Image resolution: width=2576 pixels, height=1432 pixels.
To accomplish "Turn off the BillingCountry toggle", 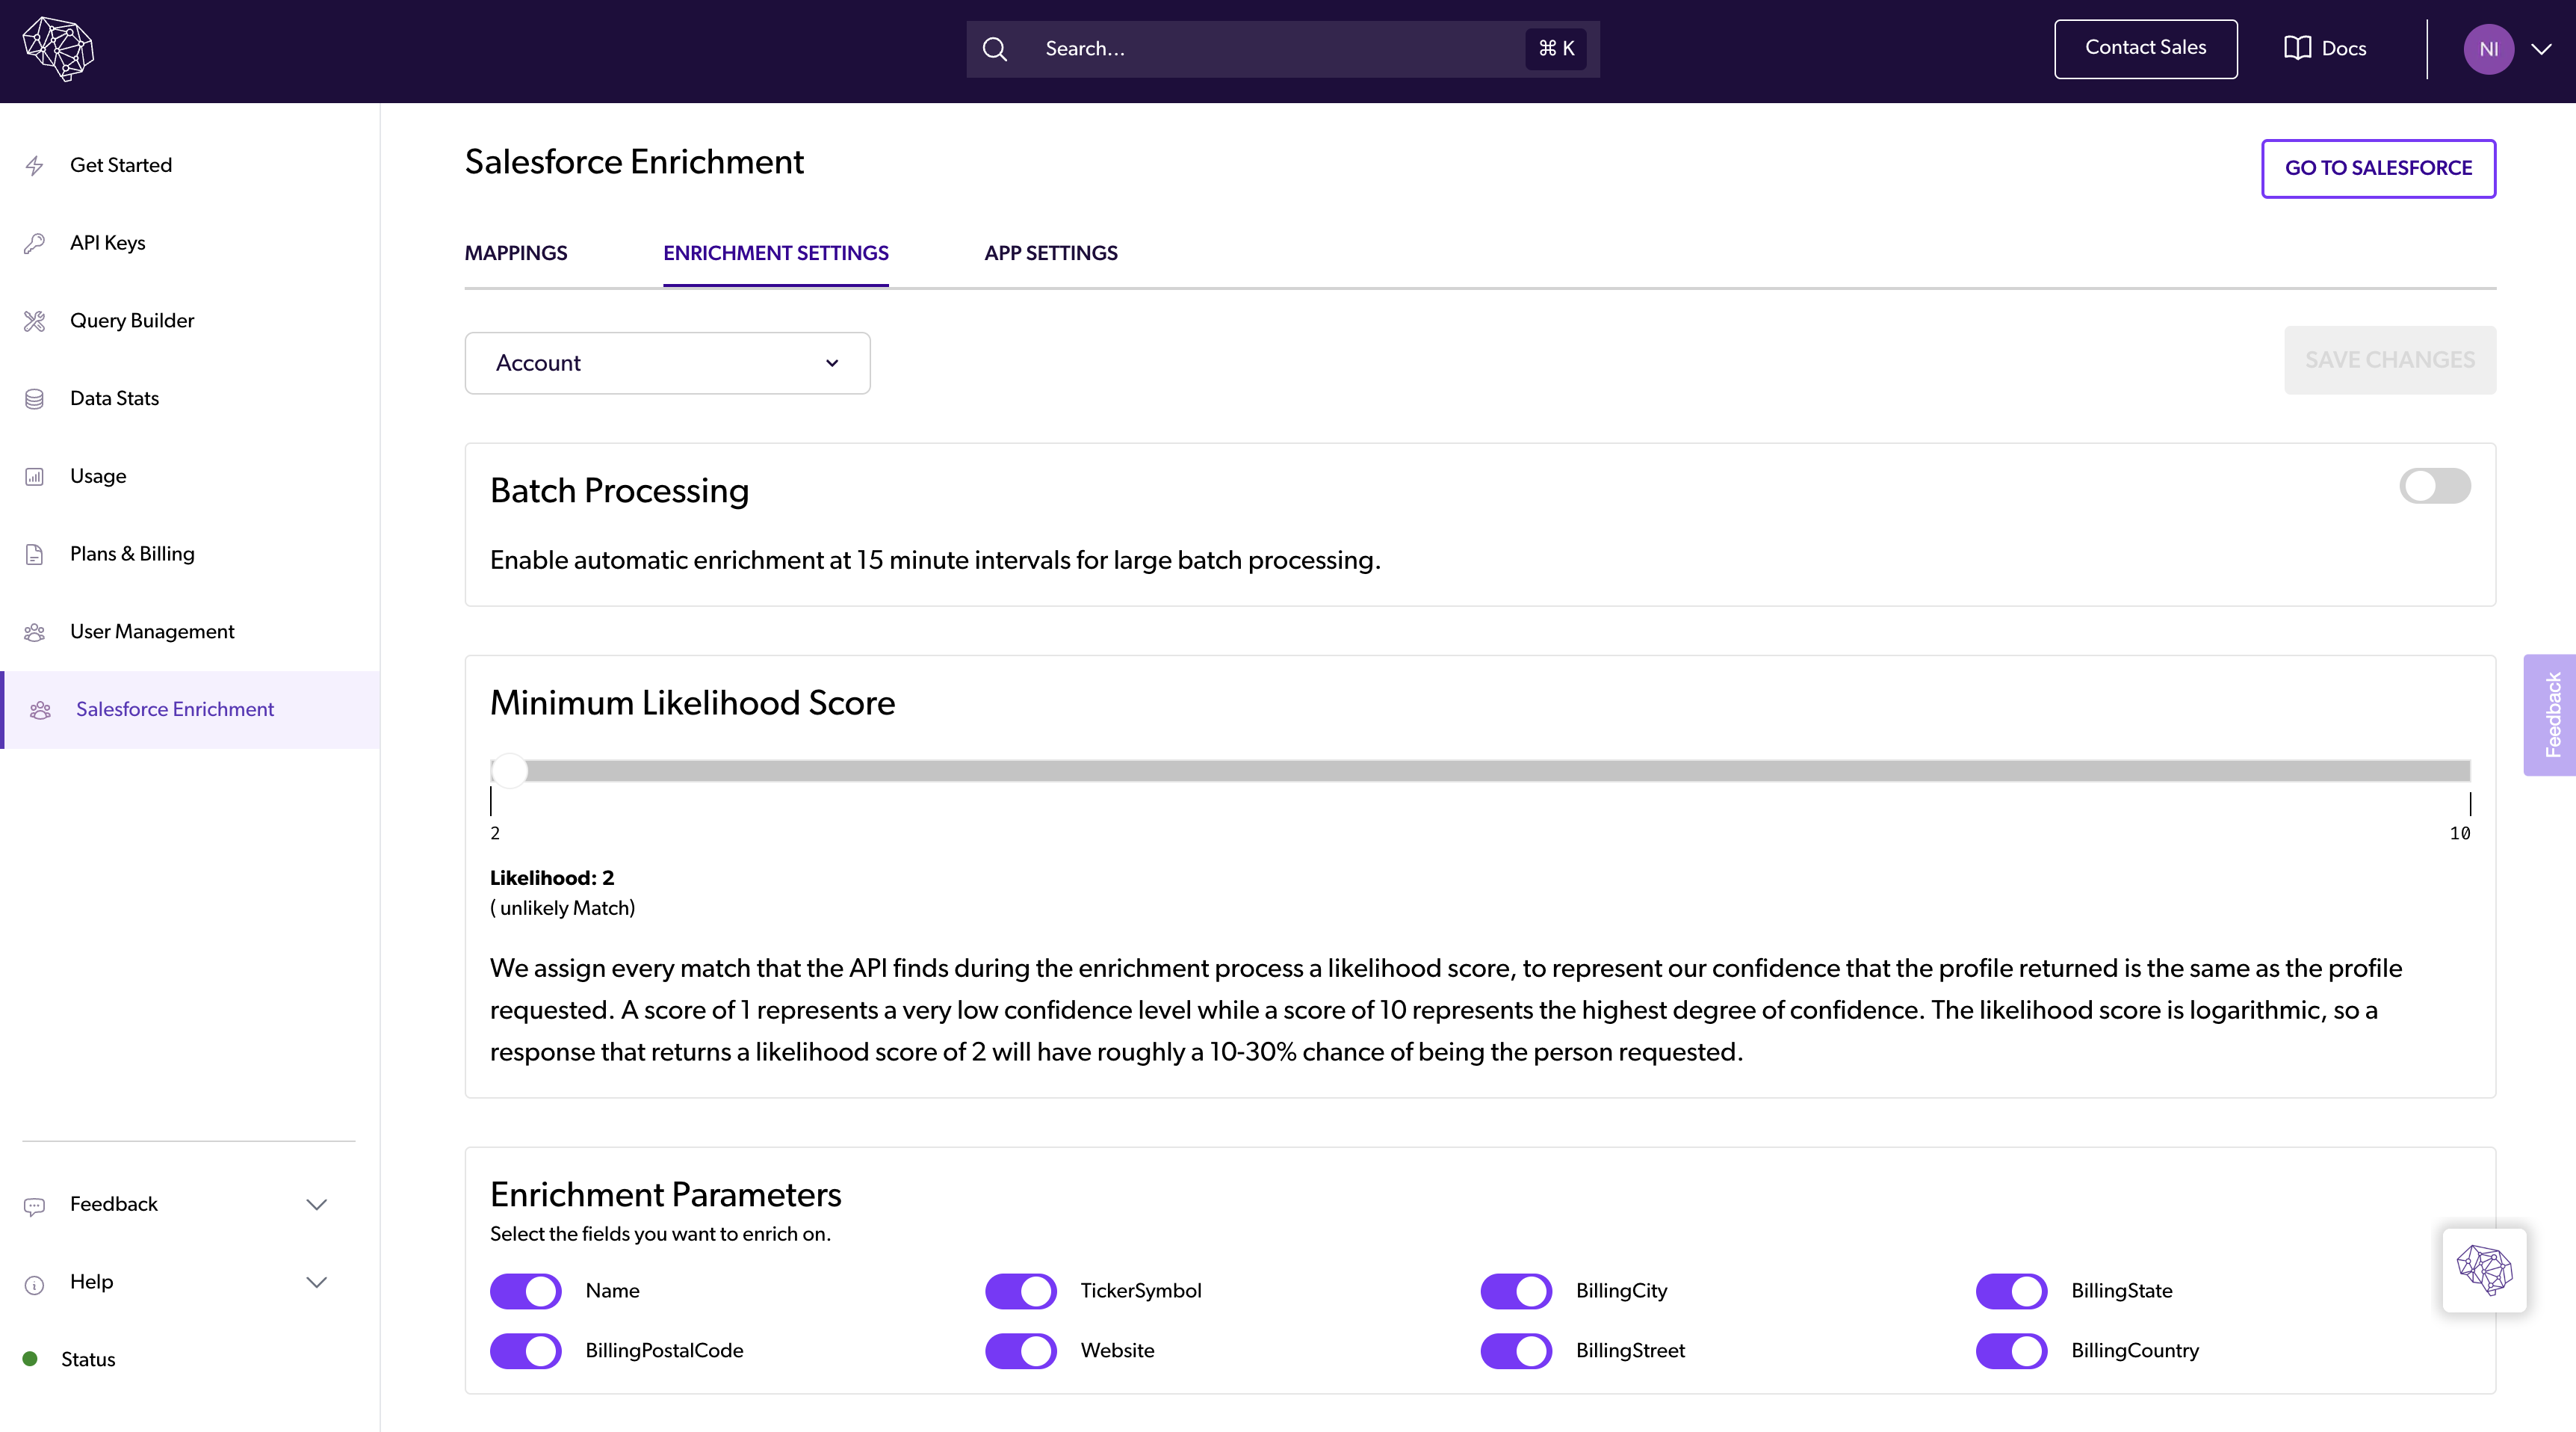I will (x=2011, y=1351).
